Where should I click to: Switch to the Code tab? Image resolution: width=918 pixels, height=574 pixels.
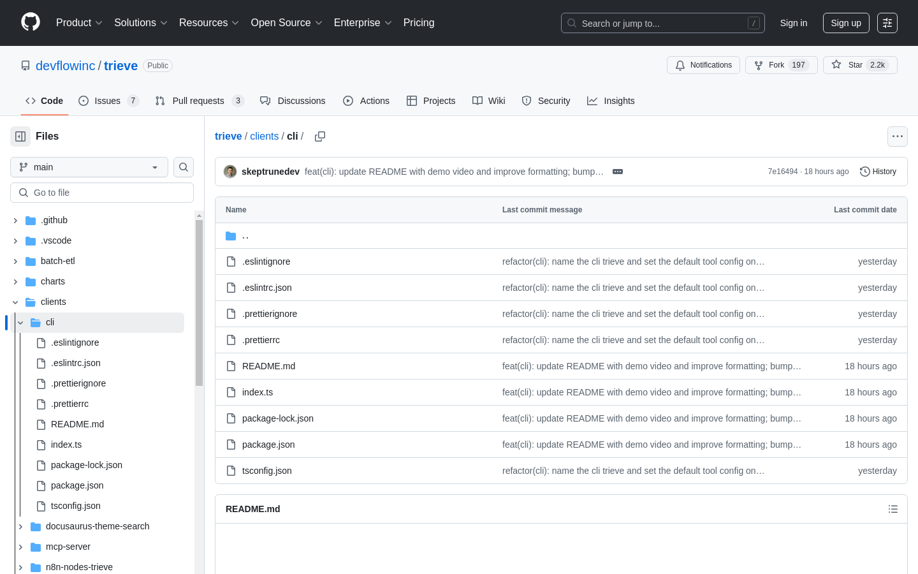point(44,101)
